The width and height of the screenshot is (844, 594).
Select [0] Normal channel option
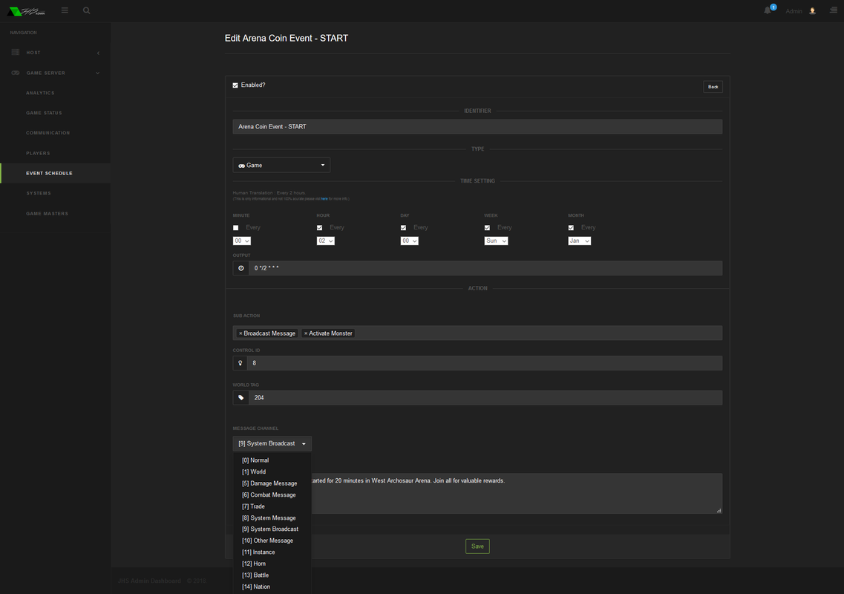(x=272, y=460)
